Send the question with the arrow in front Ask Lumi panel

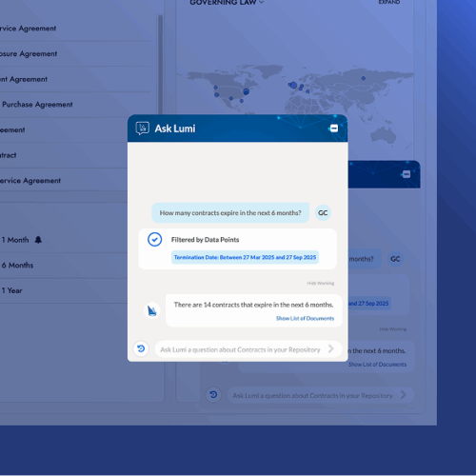pos(331,348)
